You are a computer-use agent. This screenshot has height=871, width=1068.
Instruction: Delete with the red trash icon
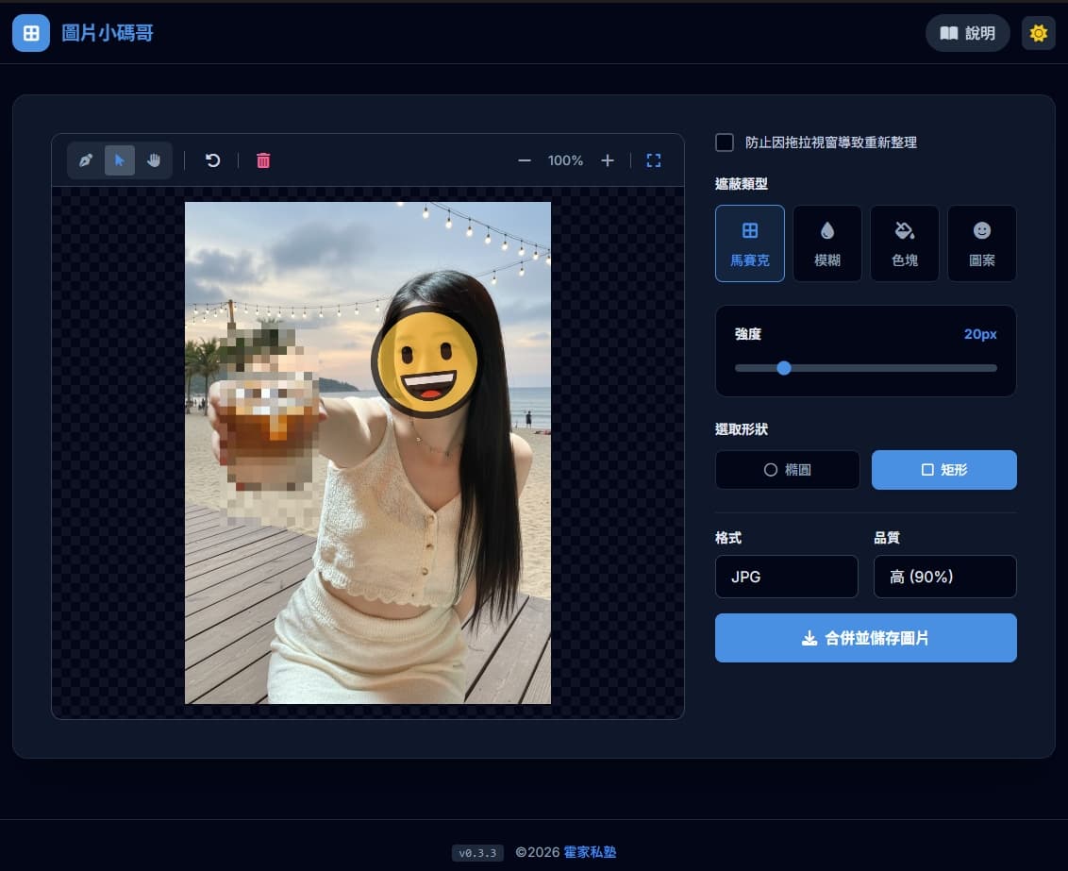[x=263, y=160]
